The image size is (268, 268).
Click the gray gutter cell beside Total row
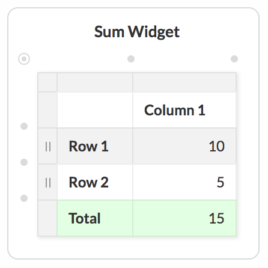tap(47, 218)
